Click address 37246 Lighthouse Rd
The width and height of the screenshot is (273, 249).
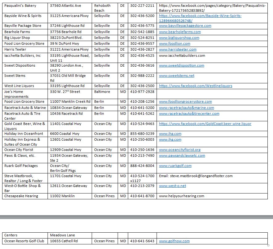pyautogui.click(x=67, y=26)
